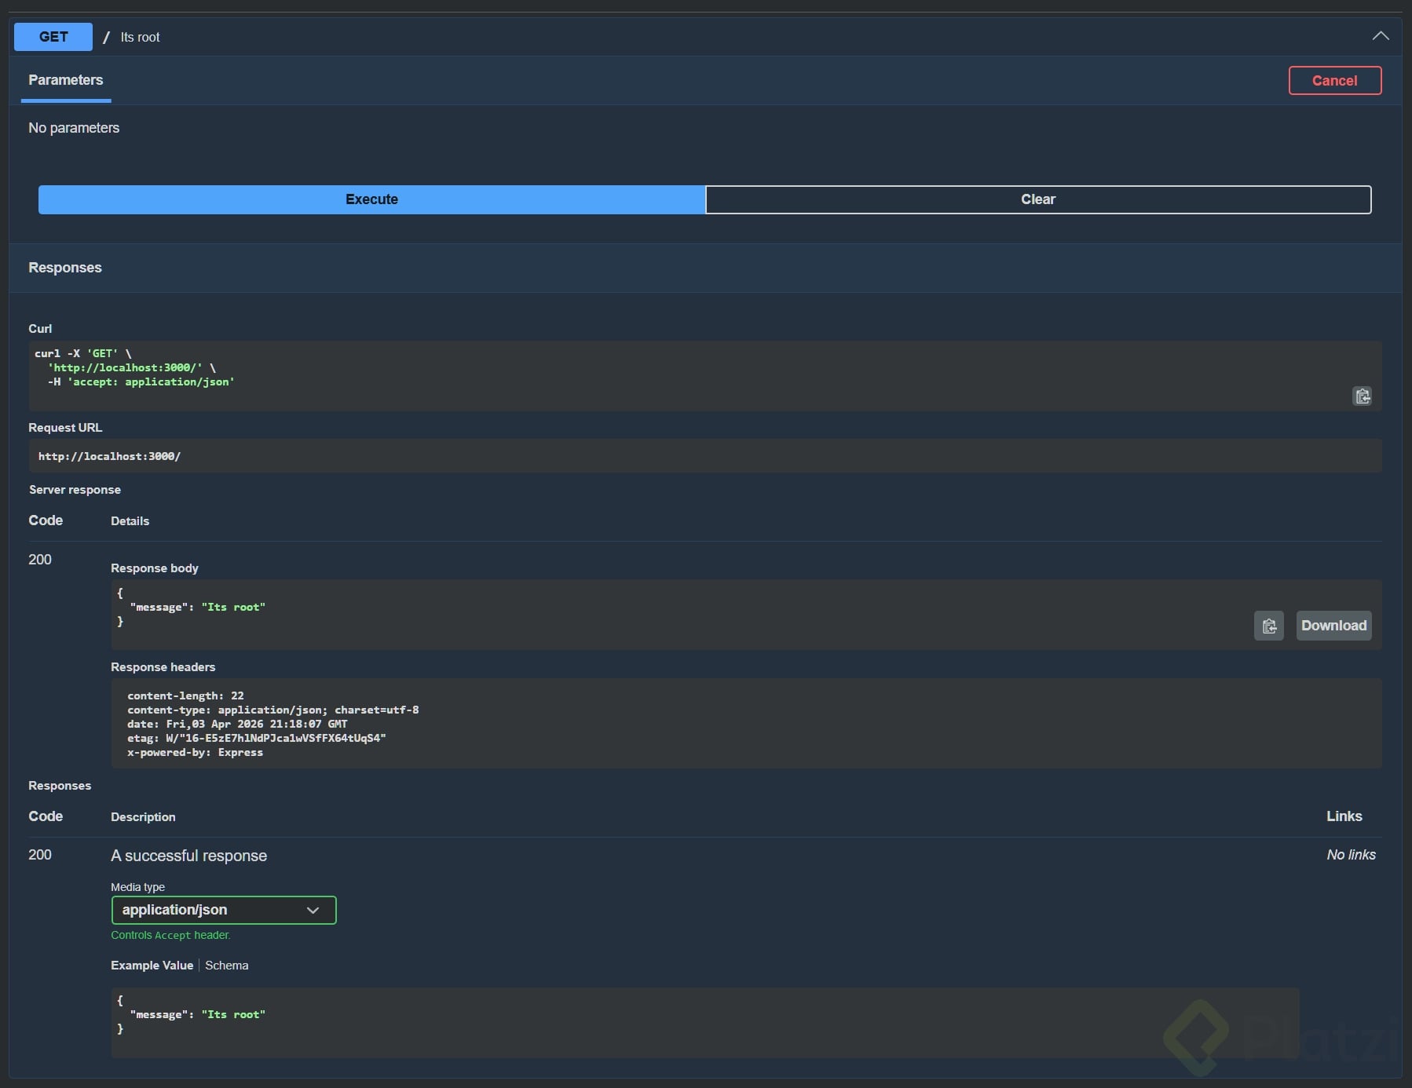Cancel the try-it-out mode
The height and width of the screenshot is (1088, 1412).
[1334, 81]
